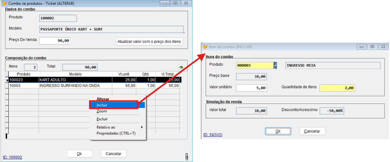Click Desconto/Acrescimo field showing -50,00%
Viewport: 390px width, 162px height.
pos(332,111)
